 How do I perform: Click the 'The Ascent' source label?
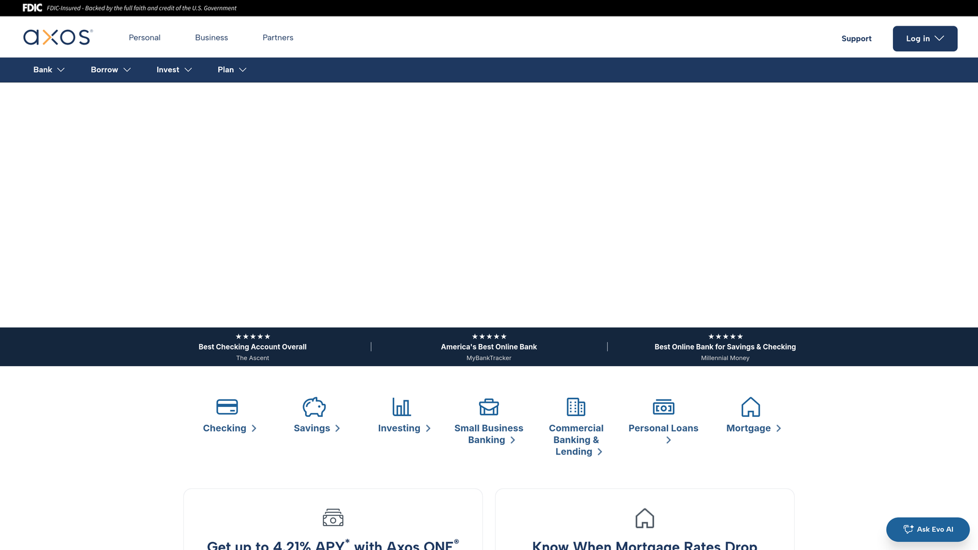(x=252, y=358)
